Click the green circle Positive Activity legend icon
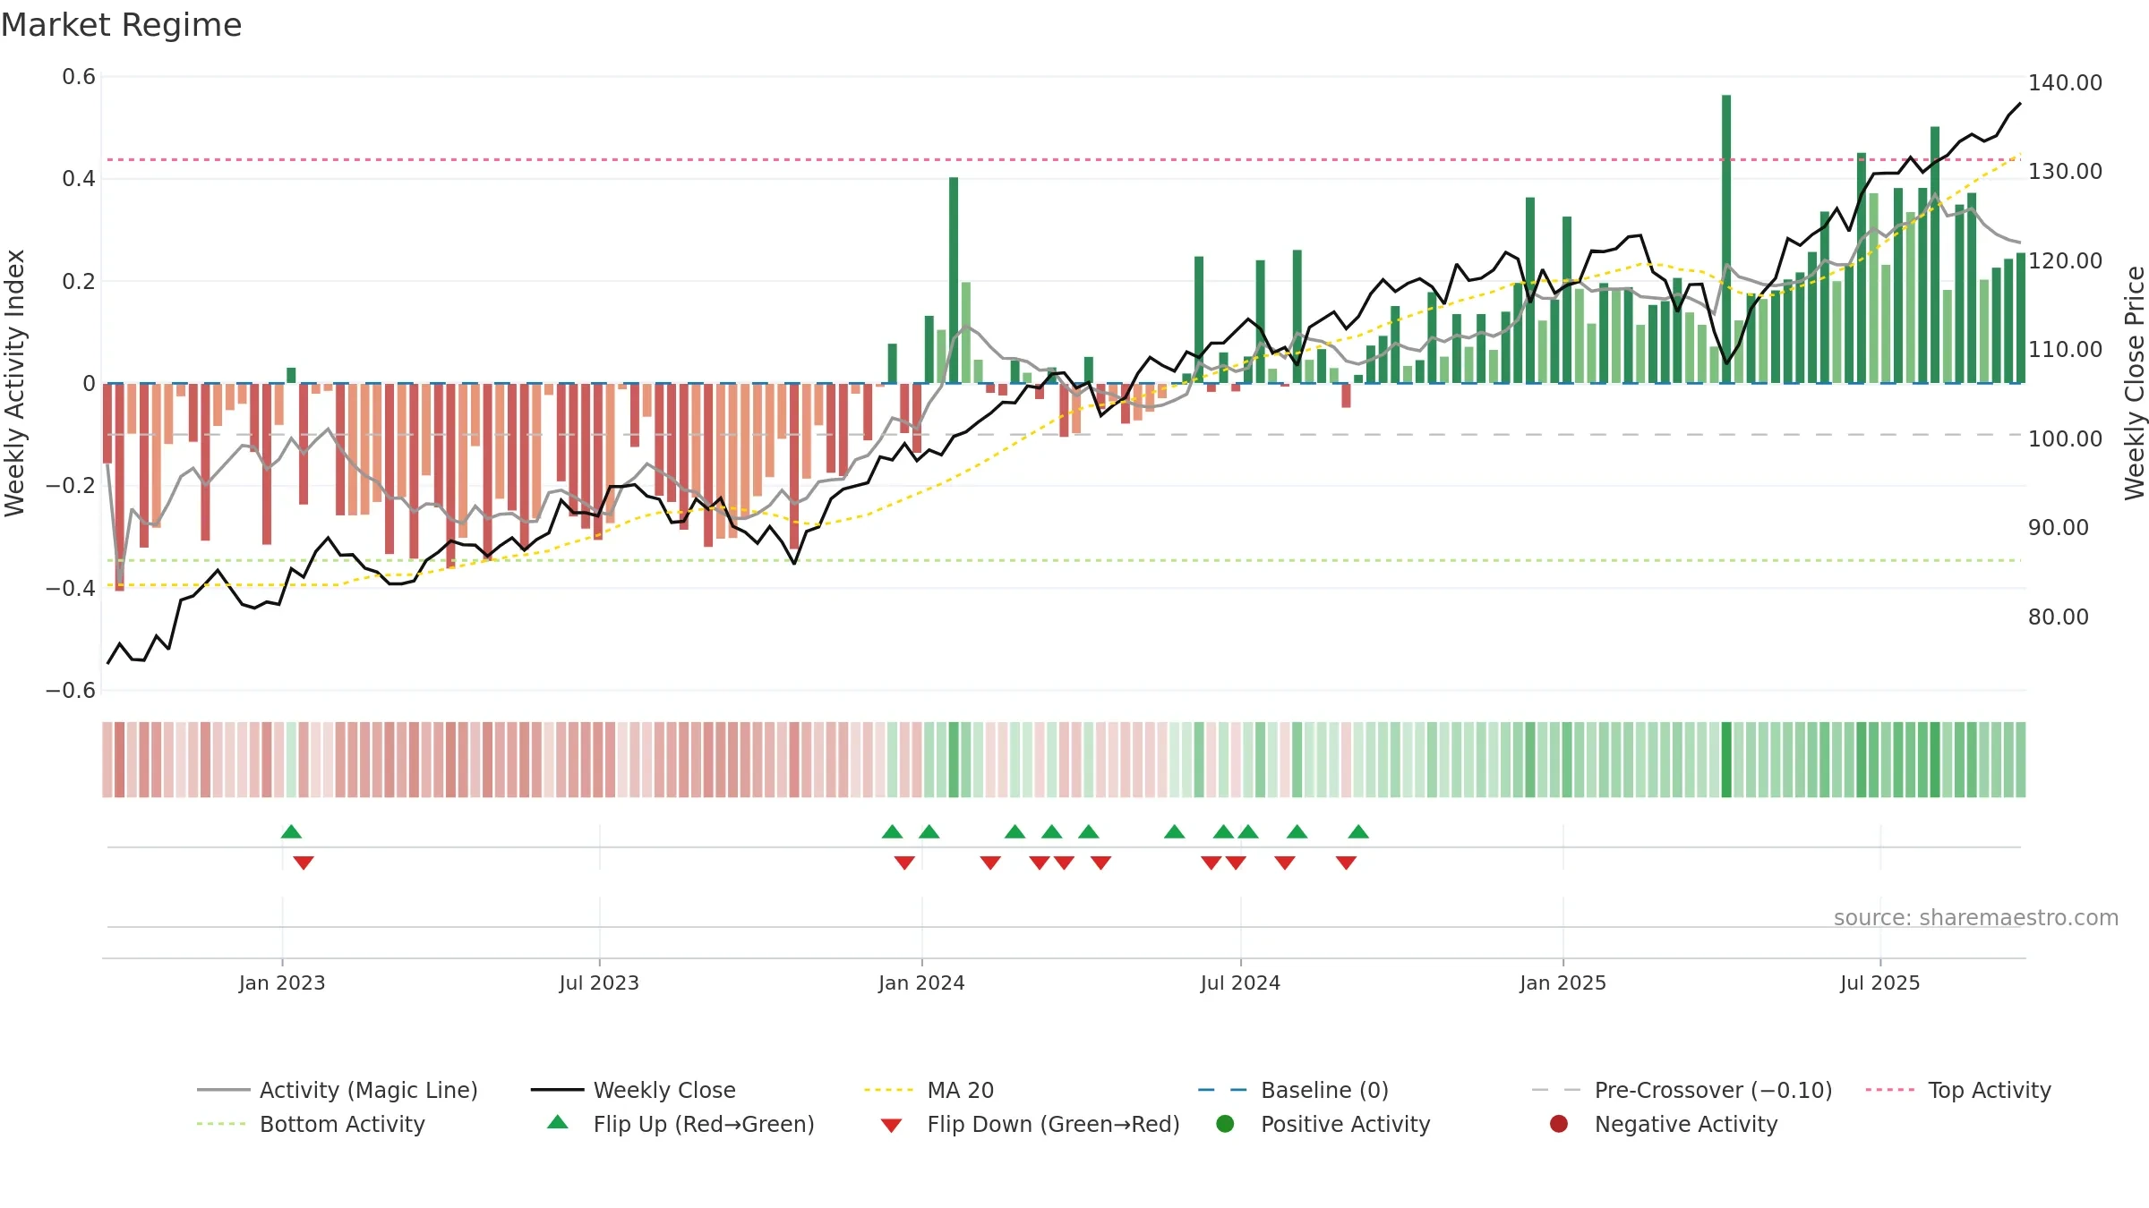This screenshot has width=2149, height=1208. point(1226,1124)
